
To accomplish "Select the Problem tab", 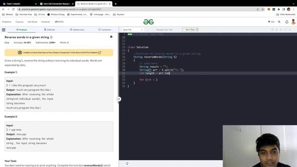I will [22, 30].
